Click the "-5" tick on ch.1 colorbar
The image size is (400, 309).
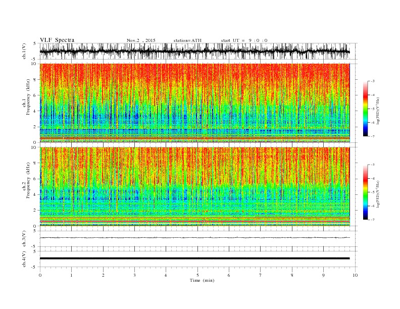pos(372,109)
